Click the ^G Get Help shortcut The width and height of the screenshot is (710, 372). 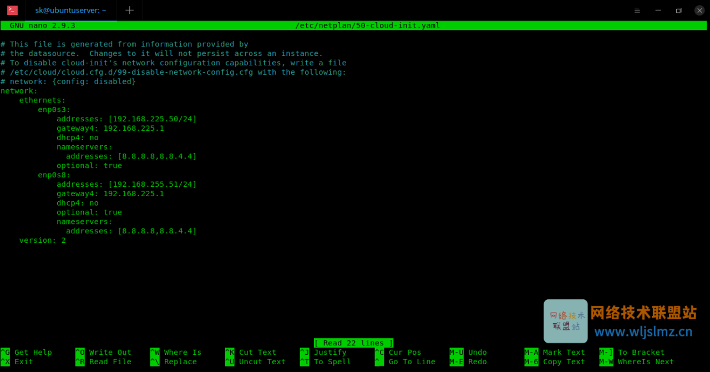(x=26, y=353)
